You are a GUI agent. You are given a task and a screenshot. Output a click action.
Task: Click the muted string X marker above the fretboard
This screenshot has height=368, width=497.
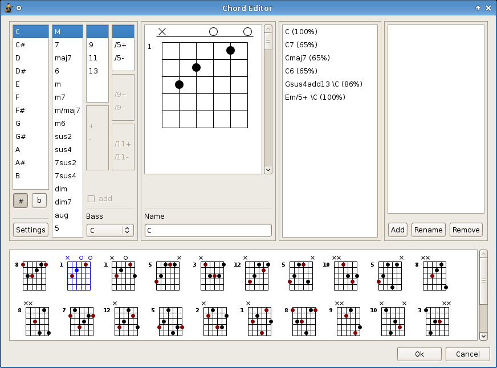(x=162, y=32)
